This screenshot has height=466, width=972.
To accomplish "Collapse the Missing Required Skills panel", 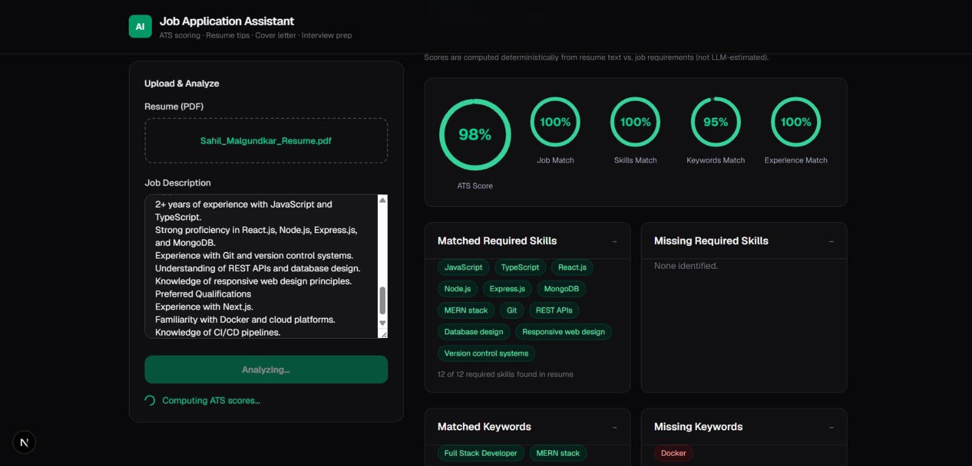I will pyautogui.click(x=831, y=241).
